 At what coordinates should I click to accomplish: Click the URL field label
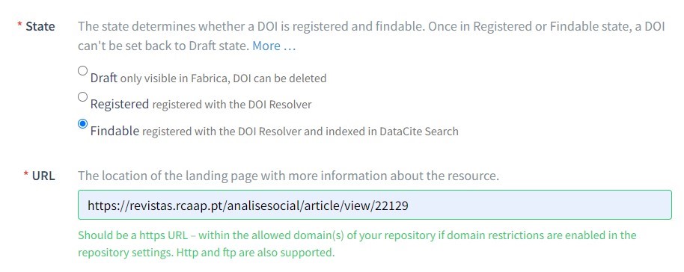pyautogui.click(x=43, y=176)
